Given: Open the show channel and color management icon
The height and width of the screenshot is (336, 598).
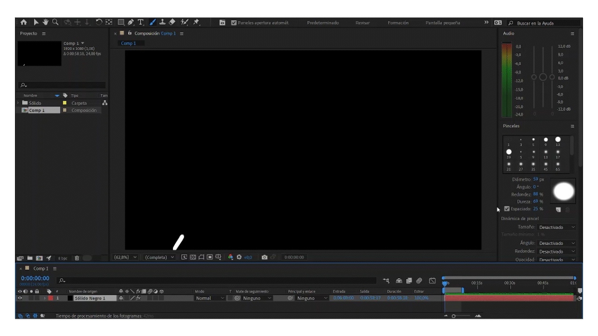Looking at the screenshot, I should (x=230, y=257).
